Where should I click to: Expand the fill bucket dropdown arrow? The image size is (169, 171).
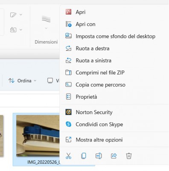tap(21, 29)
